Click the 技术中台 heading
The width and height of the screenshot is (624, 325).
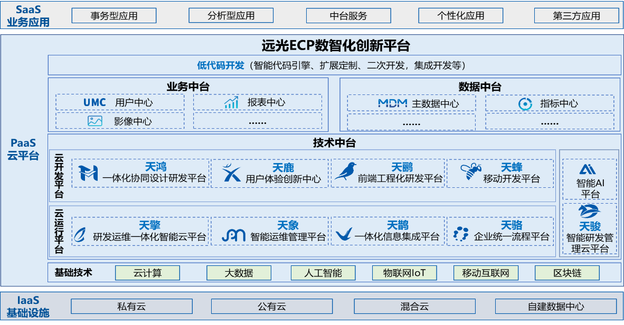[334, 142]
